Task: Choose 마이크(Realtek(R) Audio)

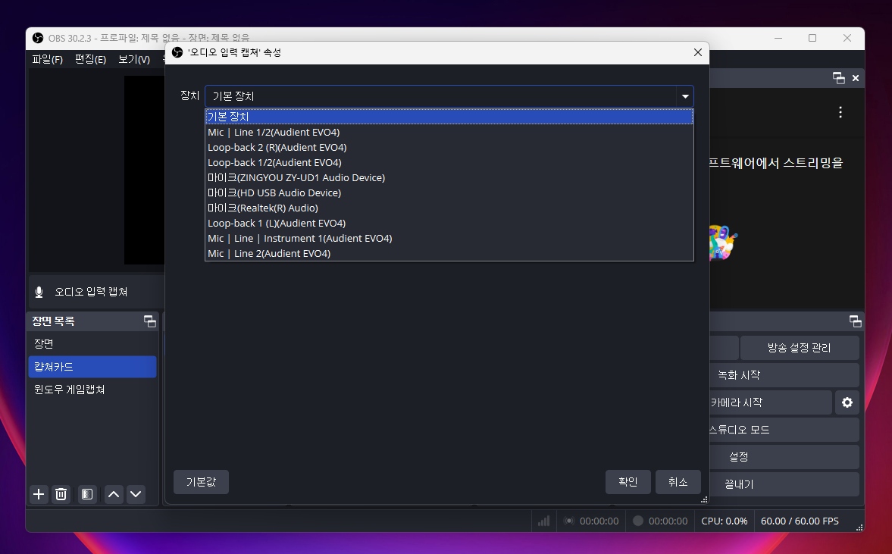Action: tap(449, 208)
